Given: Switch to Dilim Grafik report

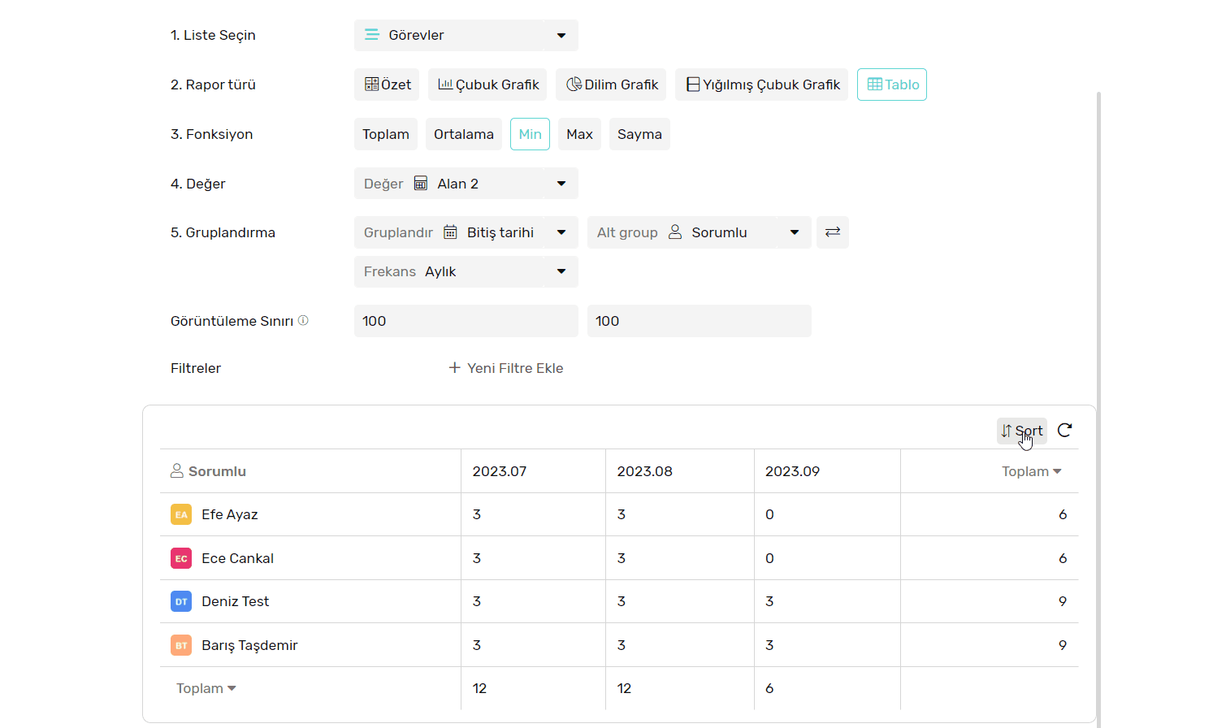Looking at the screenshot, I should pos(611,84).
